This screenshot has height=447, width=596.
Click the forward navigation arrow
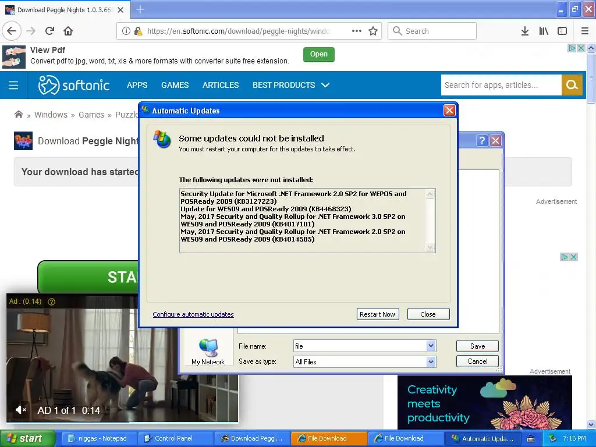31,31
